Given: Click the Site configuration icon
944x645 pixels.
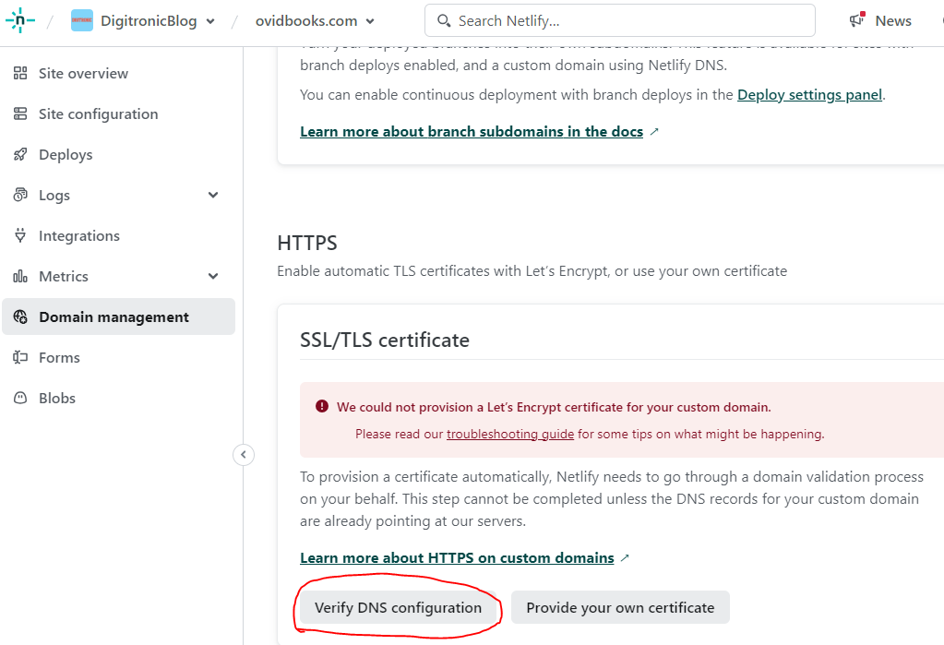Looking at the screenshot, I should coord(20,113).
